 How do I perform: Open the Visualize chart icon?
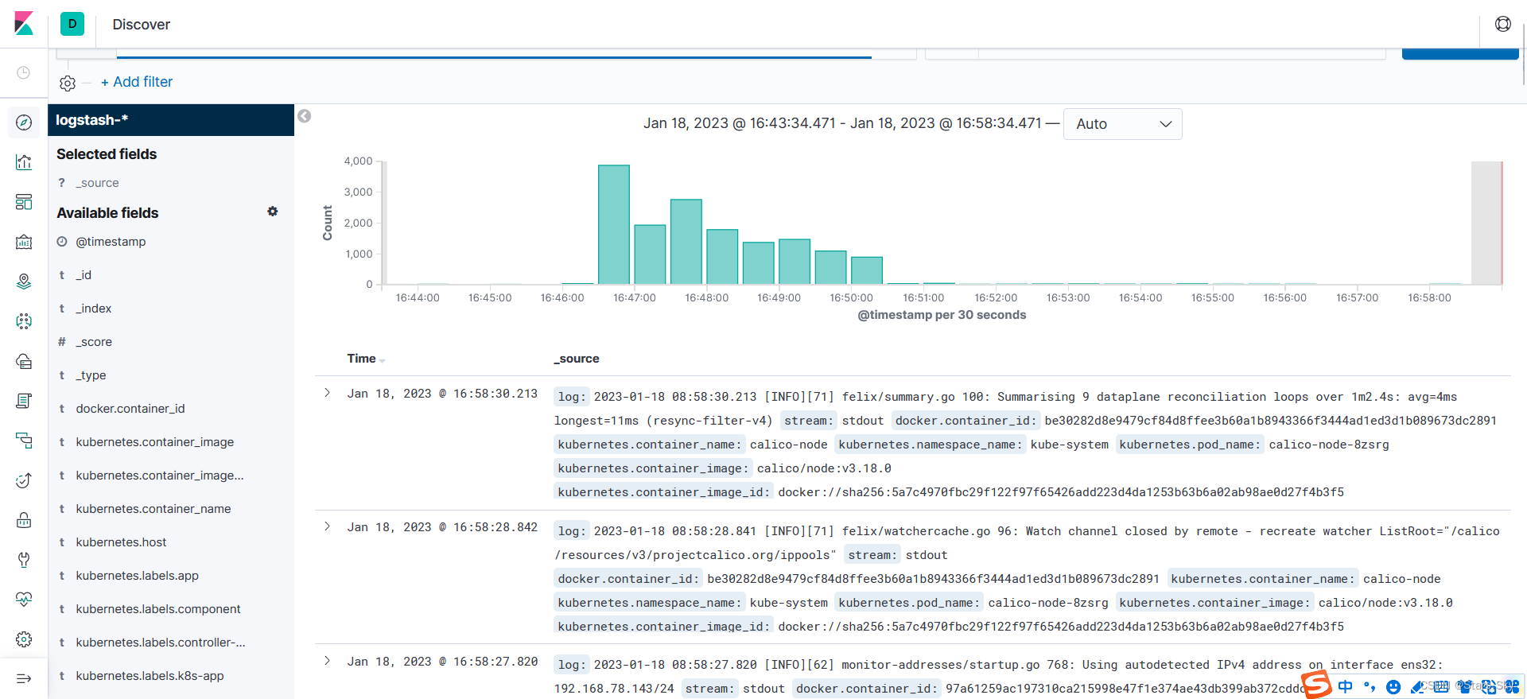[x=24, y=162]
